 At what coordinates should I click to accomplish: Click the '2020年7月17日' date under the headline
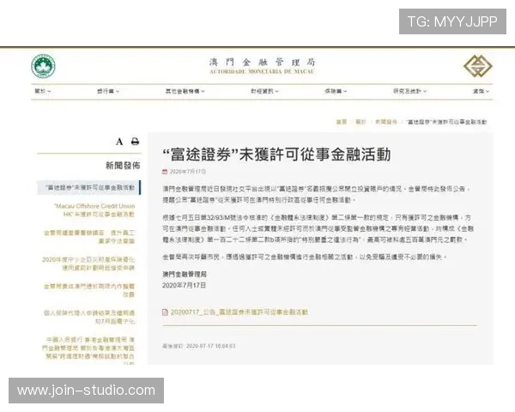(x=187, y=172)
